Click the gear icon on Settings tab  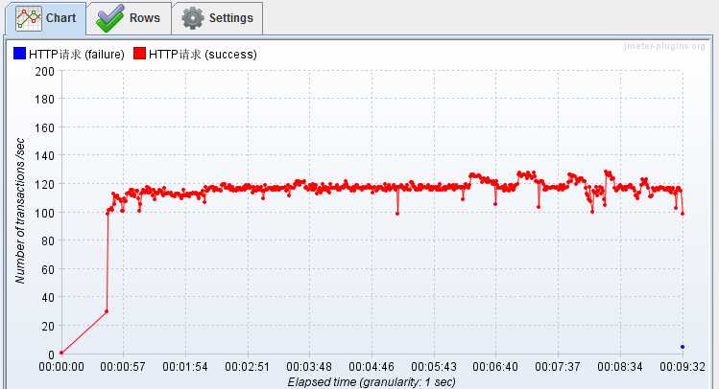(193, 18)
